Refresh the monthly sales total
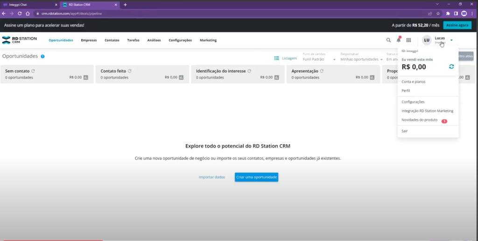Viewport: 478px width, 241px height. click(451, 67)
